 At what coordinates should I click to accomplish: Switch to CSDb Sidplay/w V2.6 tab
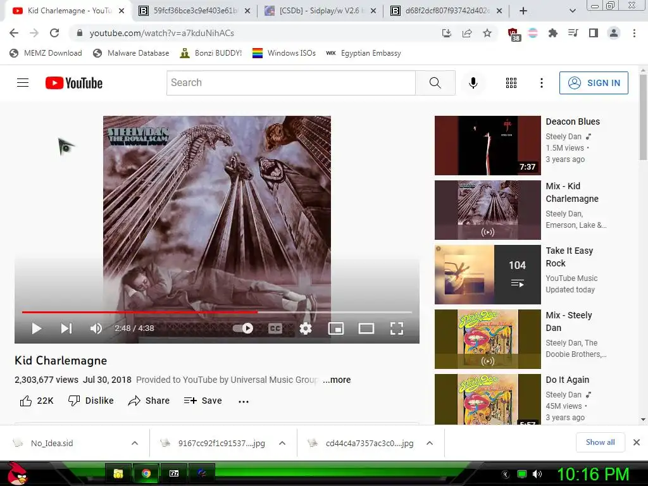(x=320, y=11)
